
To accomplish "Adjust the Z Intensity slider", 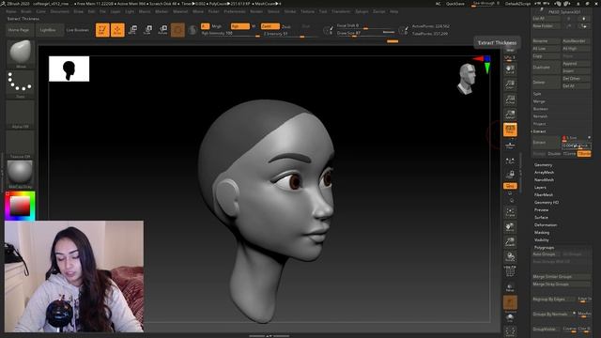I will click(290, 34).
